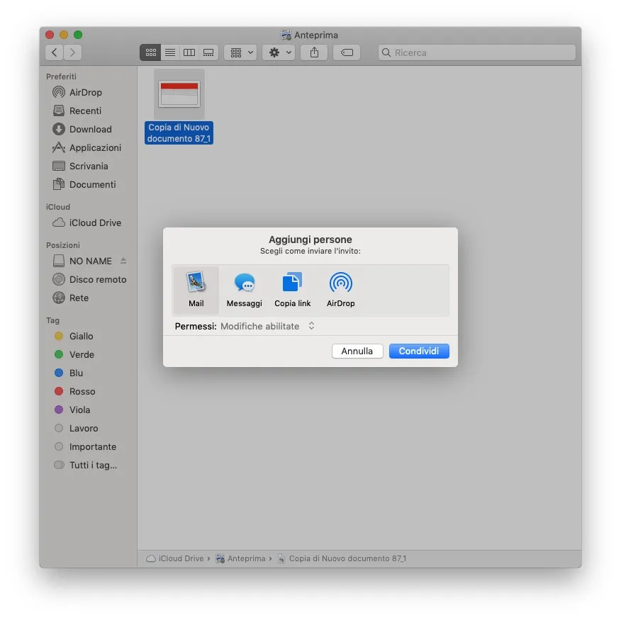Open the grouping options menu
Screen dimensions: 621x620
point(240,52)
